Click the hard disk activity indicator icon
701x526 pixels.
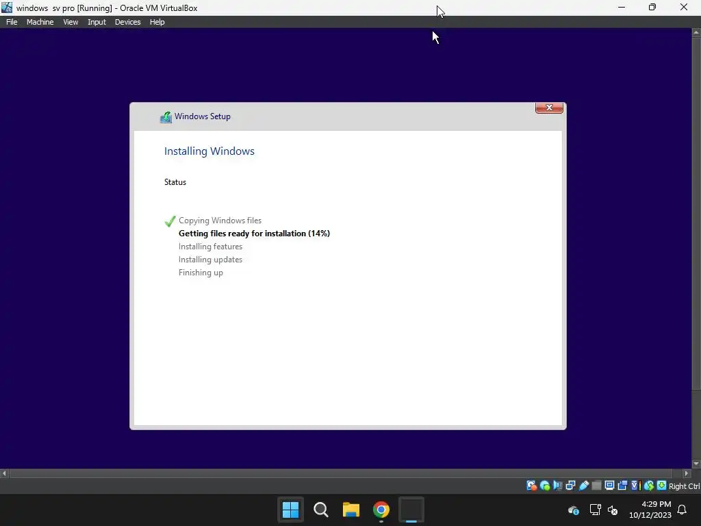click(x=531, y=486)
